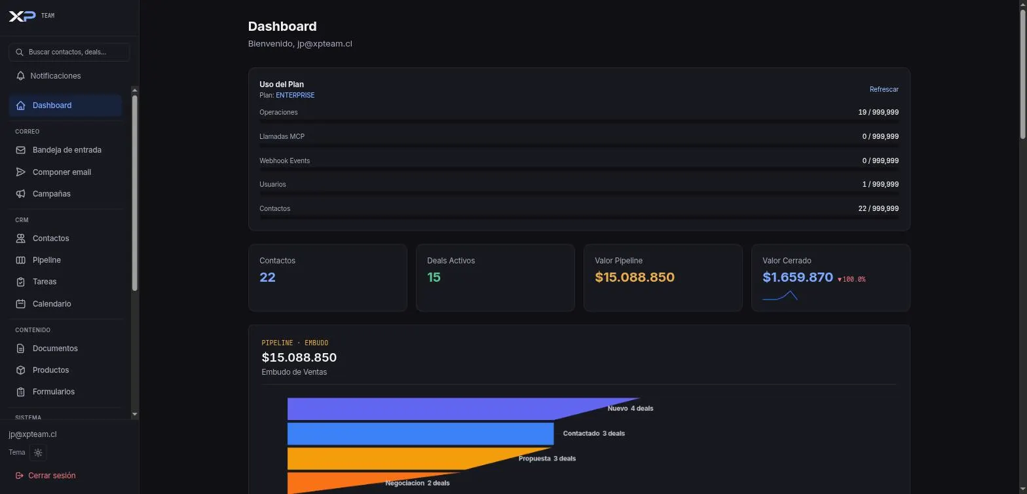
Task: Click the Campañas megaphone icon
Action: [21, 194]
